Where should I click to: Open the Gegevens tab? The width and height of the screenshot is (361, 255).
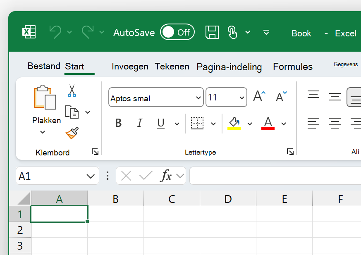[346, 64]
